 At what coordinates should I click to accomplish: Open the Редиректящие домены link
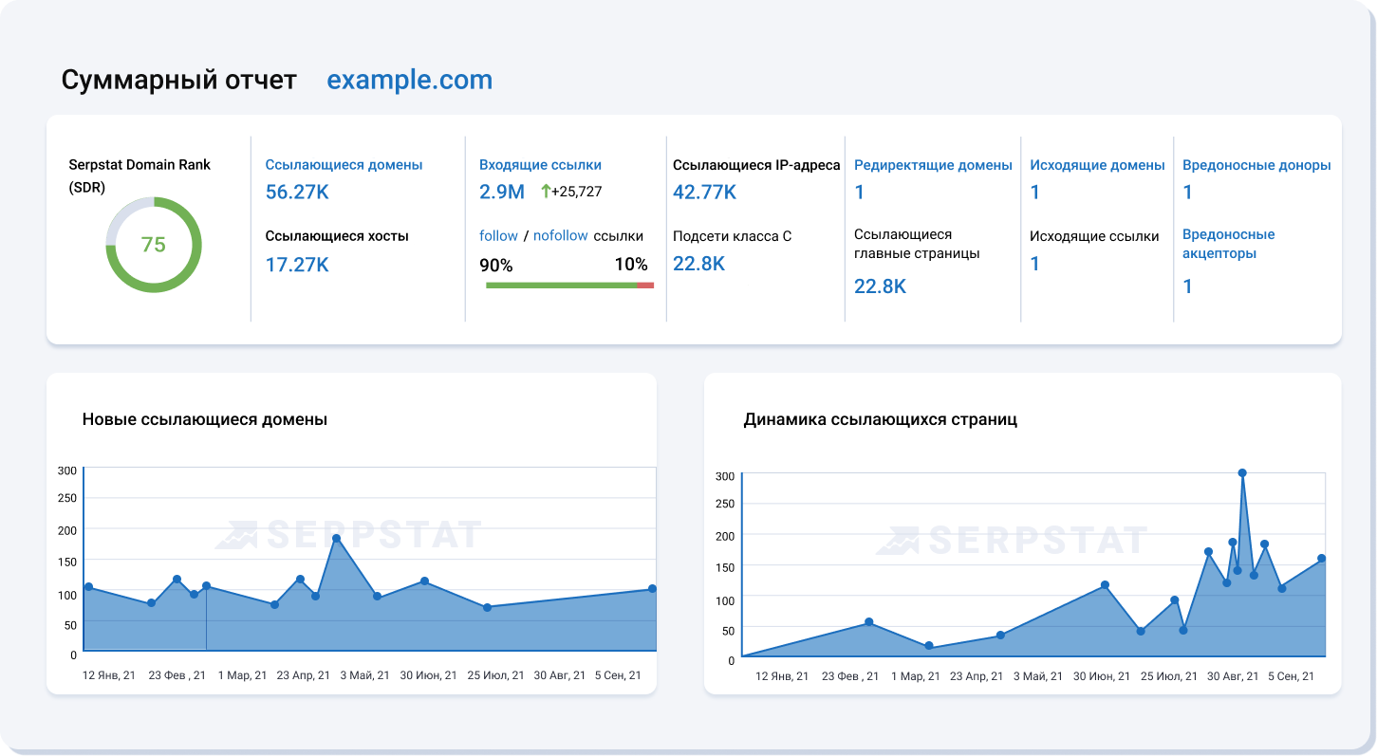click(933, 165)
